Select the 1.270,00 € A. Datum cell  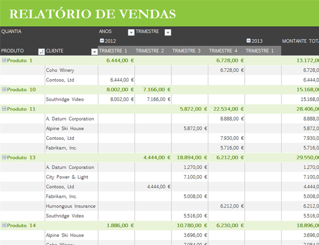195,167
